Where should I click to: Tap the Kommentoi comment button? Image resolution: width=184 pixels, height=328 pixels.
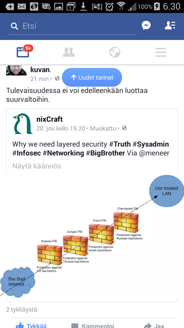tap(93, 326)
